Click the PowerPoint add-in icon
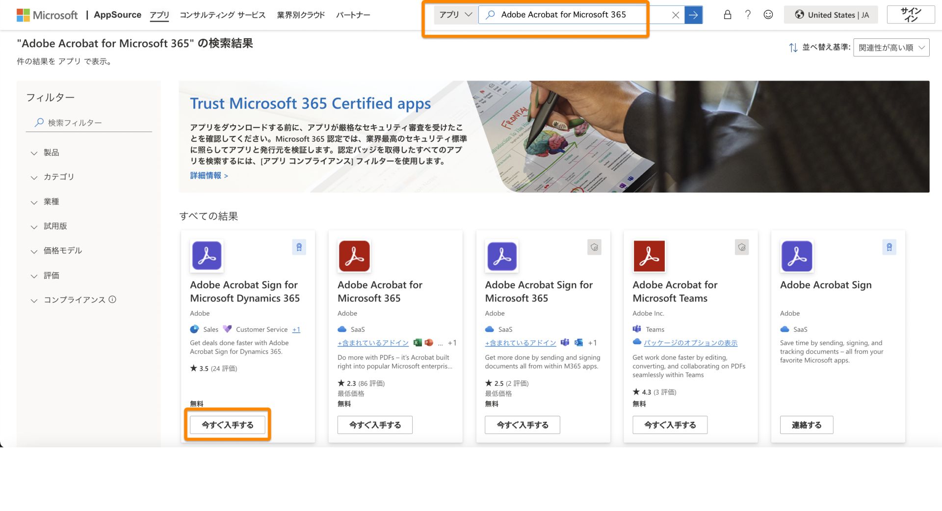This screenshot has width=942, height=511. 429,343
